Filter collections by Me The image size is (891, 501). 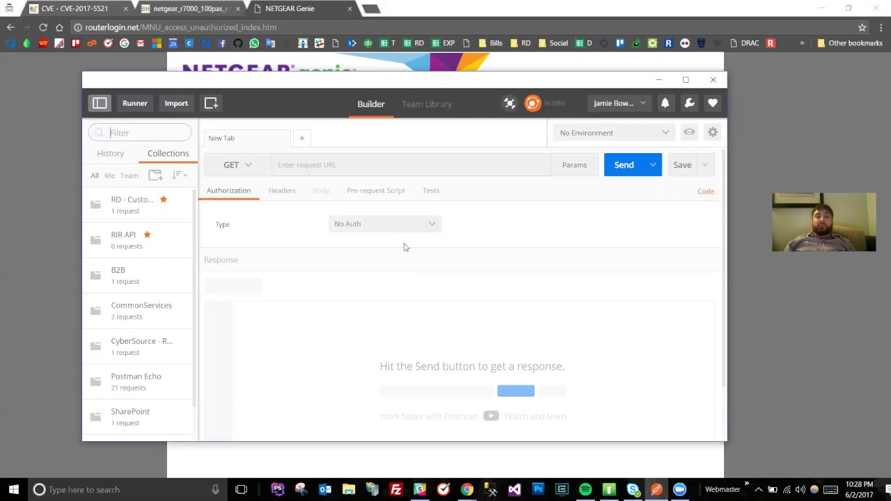109,175
